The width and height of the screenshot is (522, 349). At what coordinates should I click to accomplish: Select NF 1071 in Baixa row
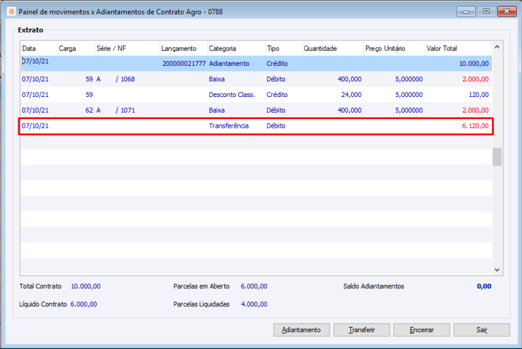[x=128, y=110]
